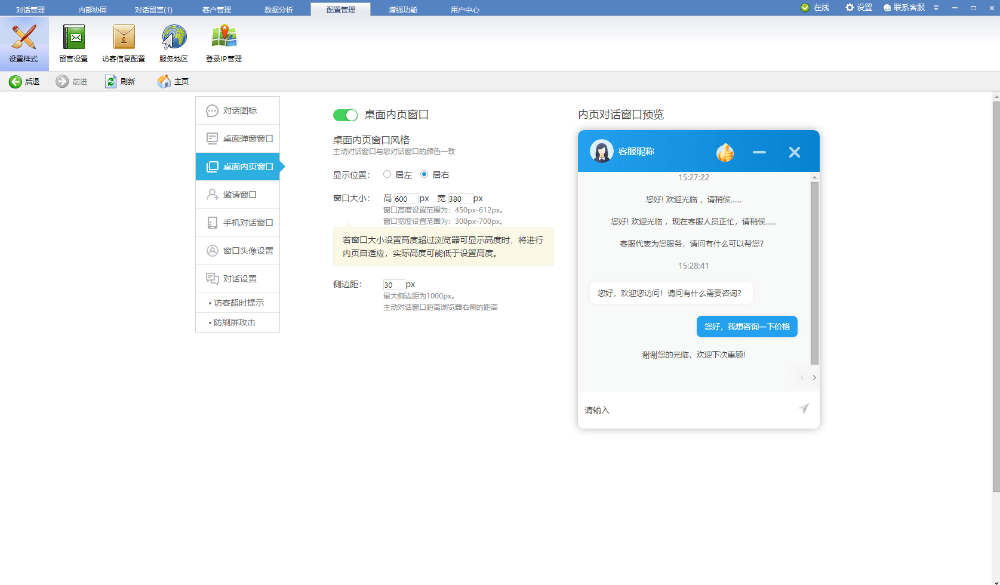Select 窗口头像设置 in sidebar

(238, 251)
